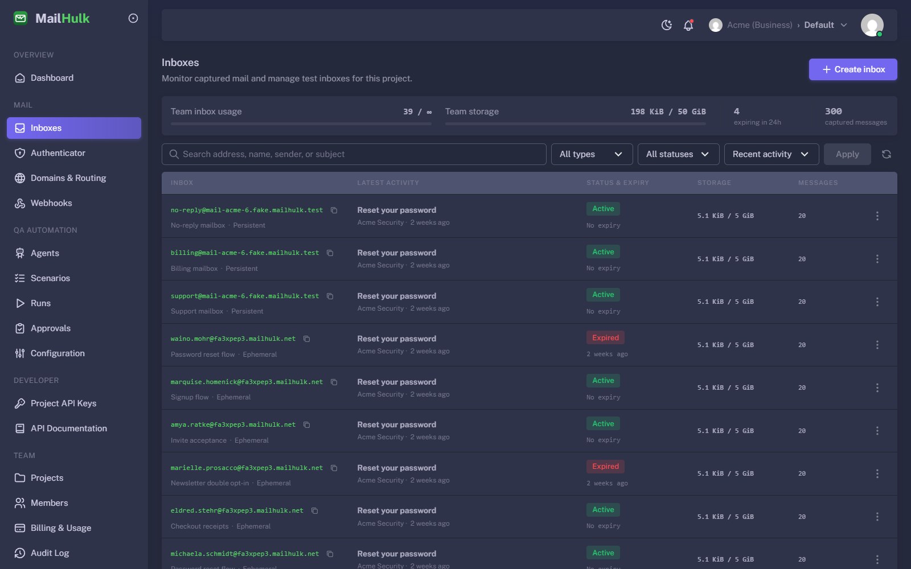Open the Agents page

click(74, 253)
